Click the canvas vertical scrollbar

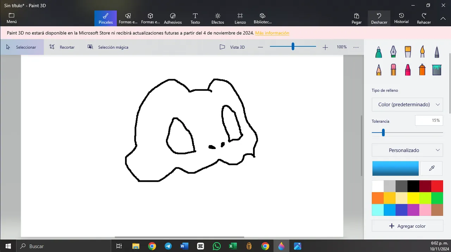[362, 146]
